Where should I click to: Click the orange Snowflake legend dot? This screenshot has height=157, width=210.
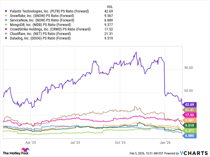point(6,16)
